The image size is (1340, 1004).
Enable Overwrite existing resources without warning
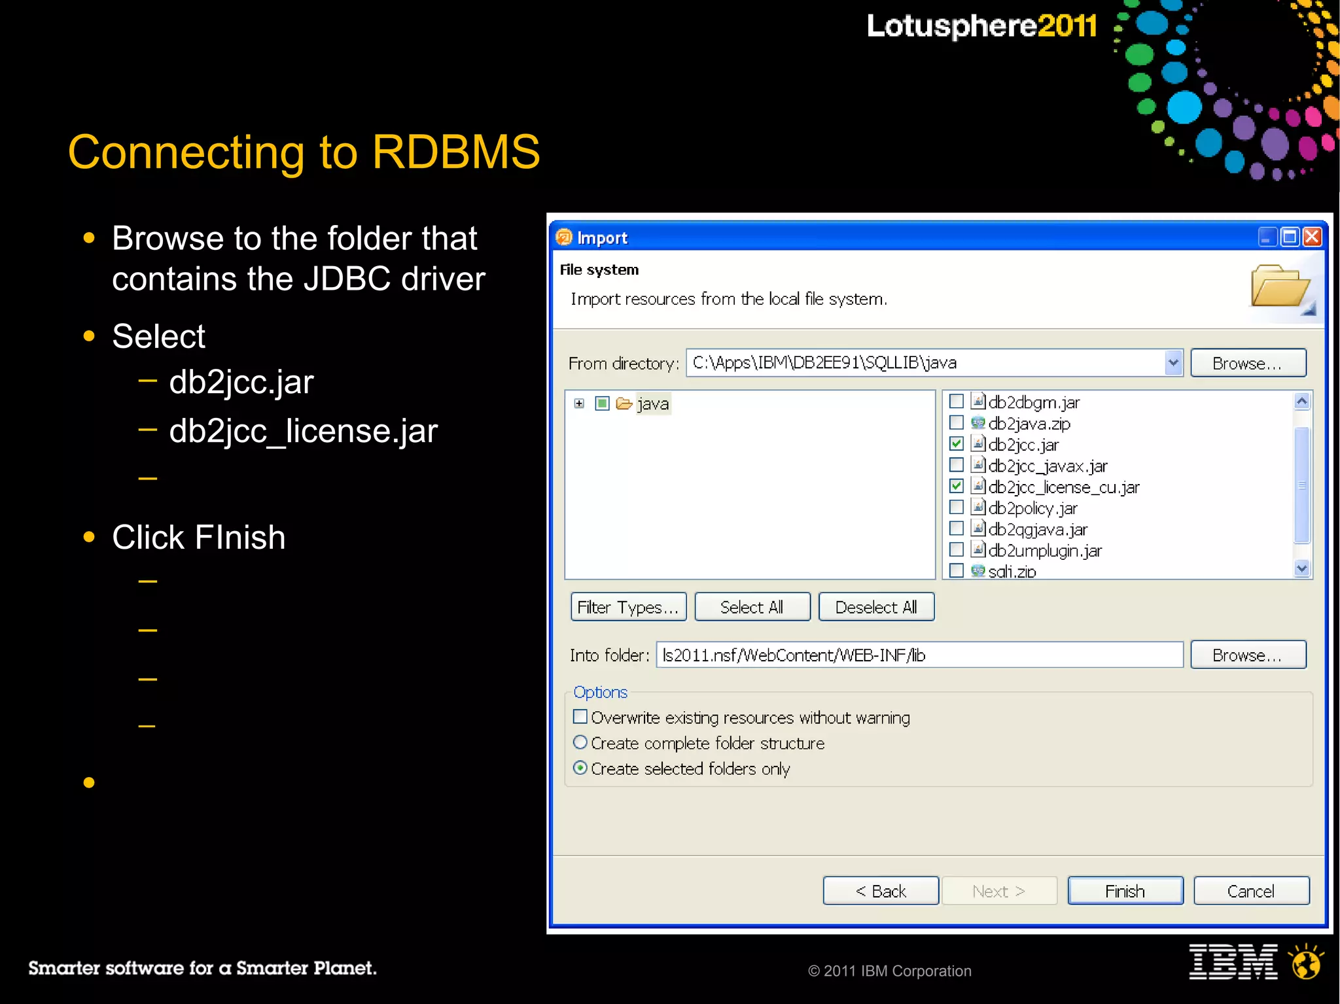click(580, 717)
